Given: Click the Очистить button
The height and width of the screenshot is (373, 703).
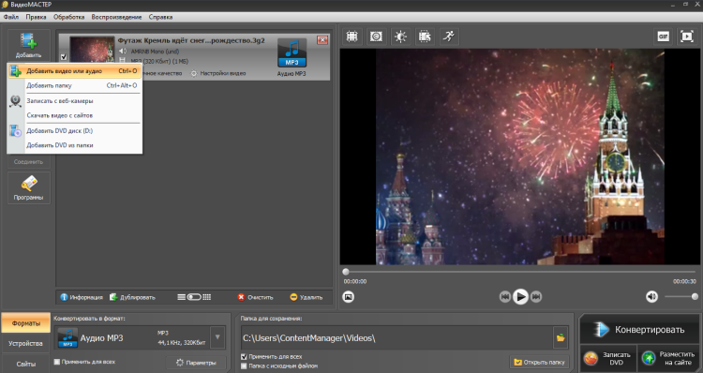Looking at the screenshot, I should [x=255, y=297].
